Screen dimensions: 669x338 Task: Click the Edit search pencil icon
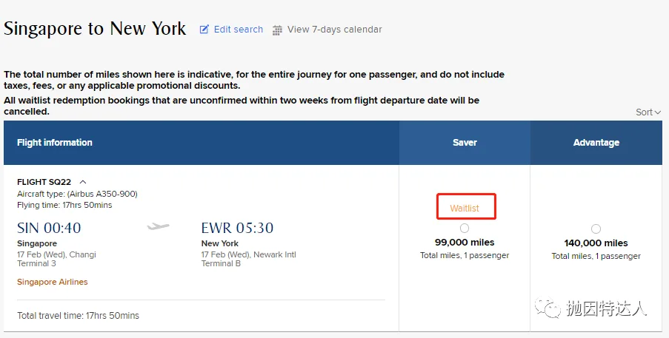coord(204,30)
